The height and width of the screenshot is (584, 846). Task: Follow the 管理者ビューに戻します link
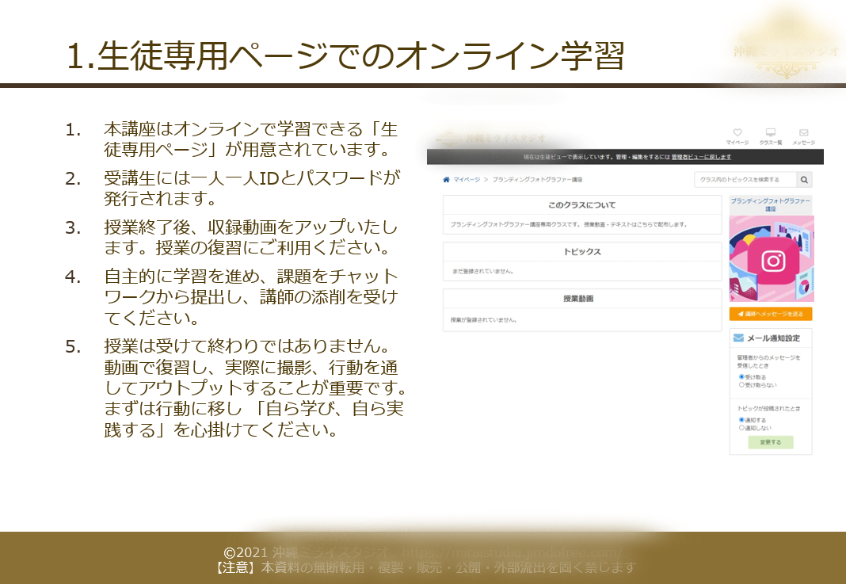pos(701,158)
